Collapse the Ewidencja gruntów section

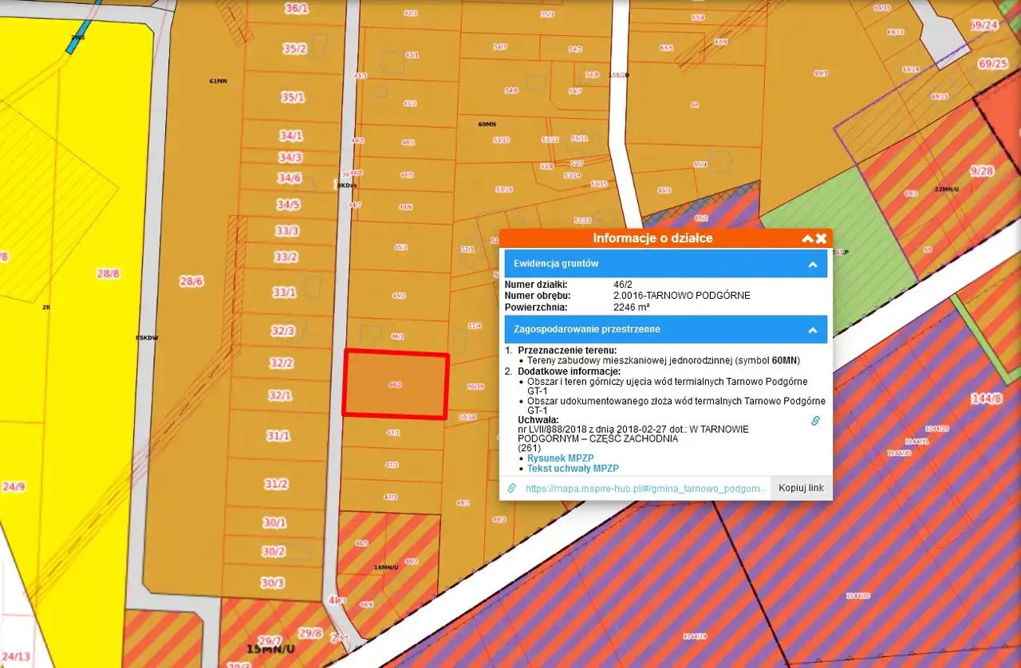coord(812,264)
